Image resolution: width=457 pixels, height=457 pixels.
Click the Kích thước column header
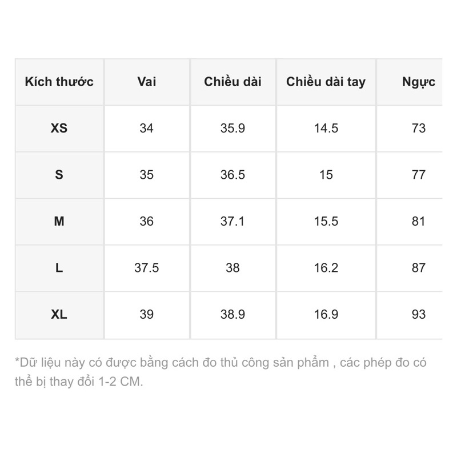coord(59,82)
